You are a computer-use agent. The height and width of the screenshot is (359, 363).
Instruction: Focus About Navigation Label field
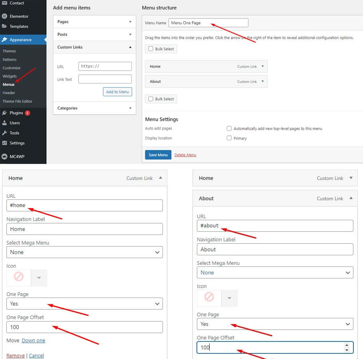pyautogui.click(x=275, y=249)
